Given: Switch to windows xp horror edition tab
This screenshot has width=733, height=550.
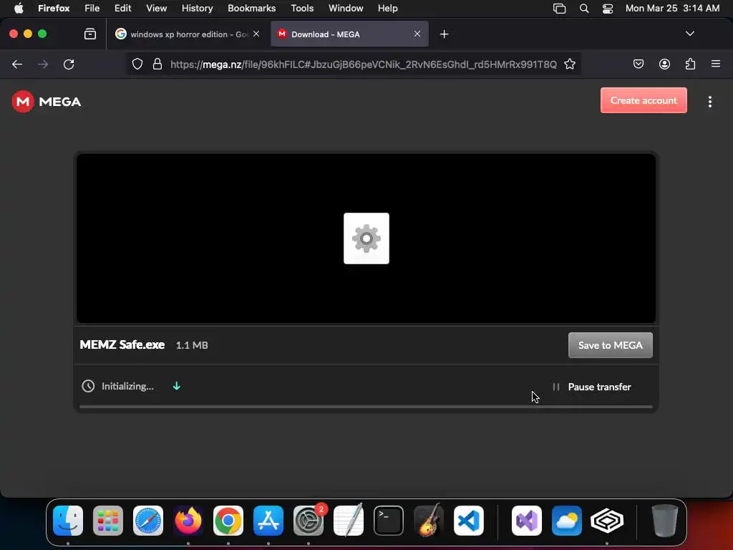Looking at the screenshot, I should (x=188, y=34).
